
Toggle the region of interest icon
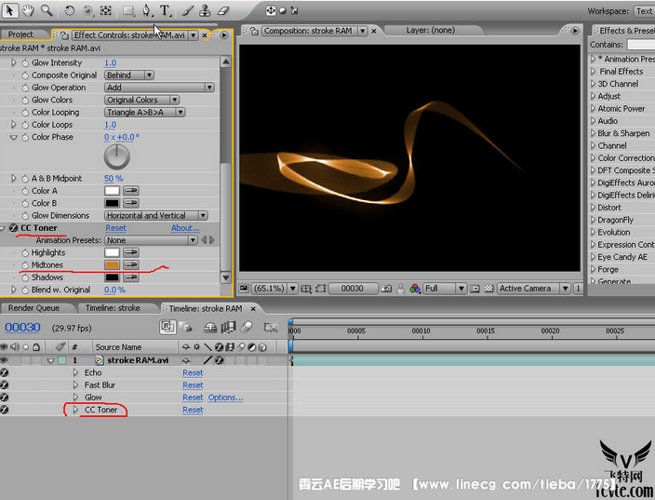[x=320, y=289]
